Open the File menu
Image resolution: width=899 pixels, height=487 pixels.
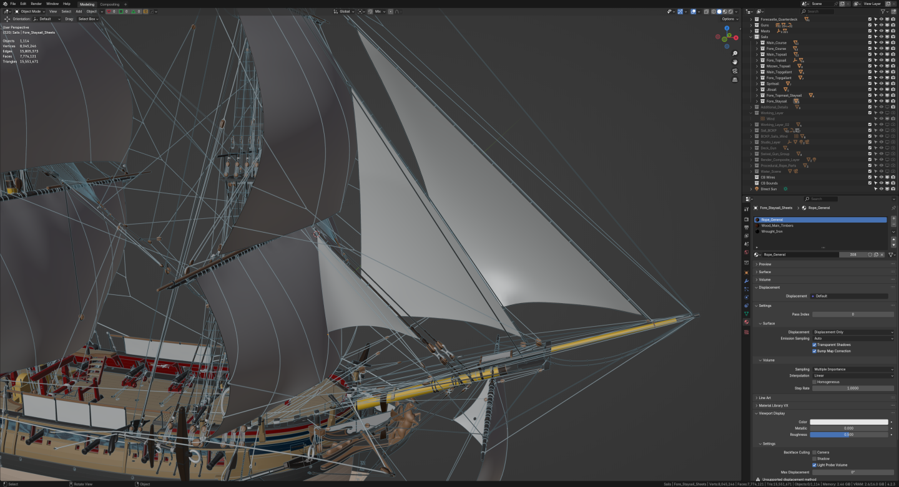pos(12,4)
